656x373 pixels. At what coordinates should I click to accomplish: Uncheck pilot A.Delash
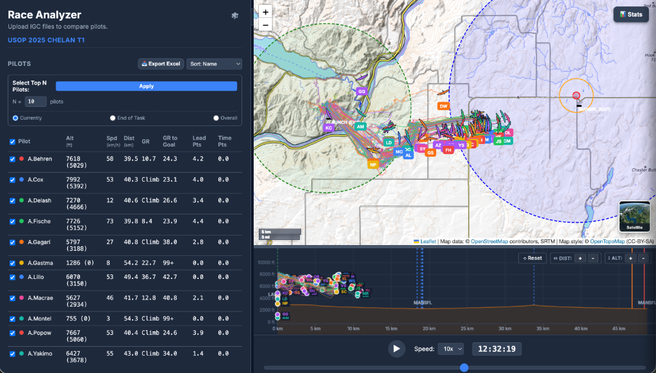pyautogui.click(x=12, y=201)
